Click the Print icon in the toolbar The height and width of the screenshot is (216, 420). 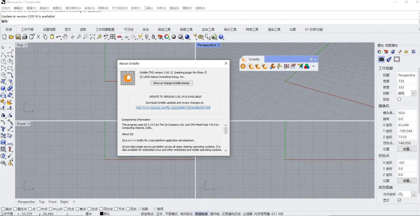click(x=24, y=37)
